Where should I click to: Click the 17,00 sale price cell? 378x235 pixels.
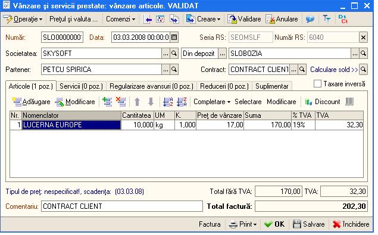[220, 125]
